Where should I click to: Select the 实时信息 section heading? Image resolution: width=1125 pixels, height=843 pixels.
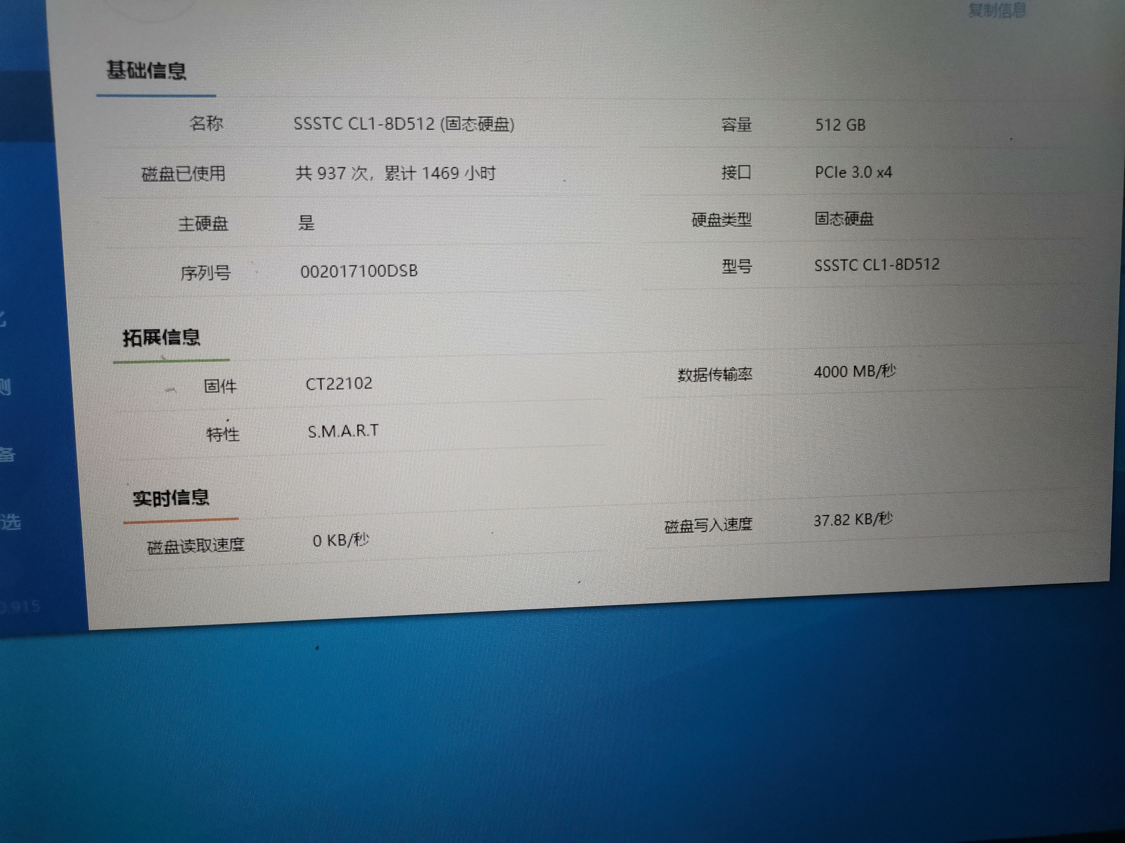(x=171, y=497)
